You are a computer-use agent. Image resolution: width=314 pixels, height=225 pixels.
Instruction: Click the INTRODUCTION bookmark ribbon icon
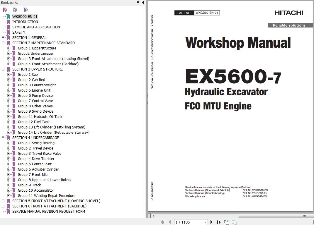point(8,22)
